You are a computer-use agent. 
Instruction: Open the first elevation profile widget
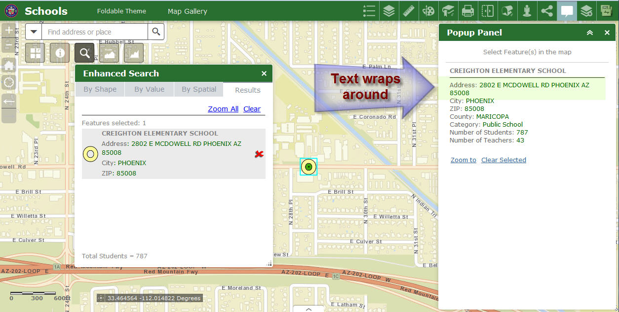(109, 53)
